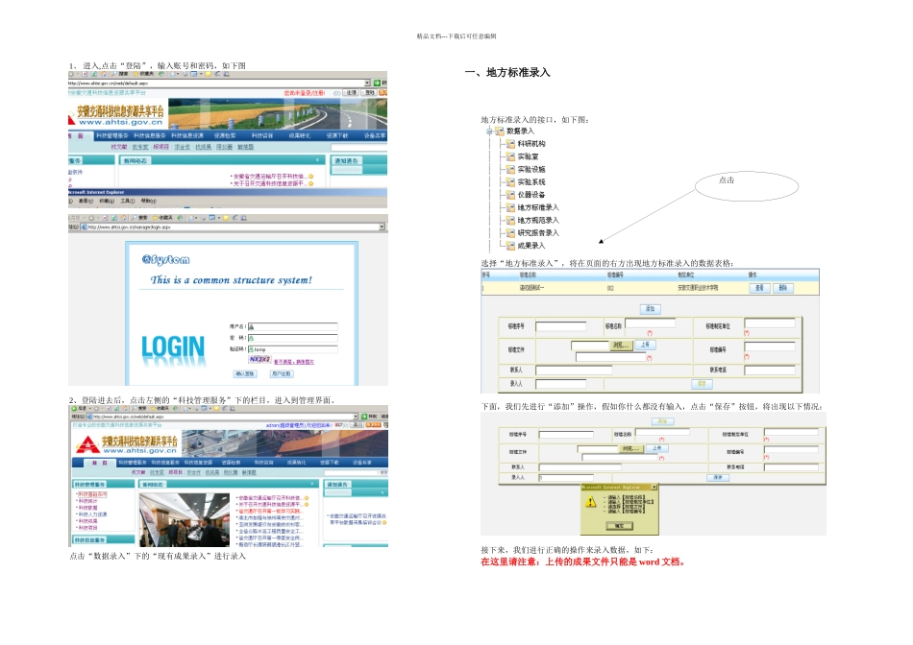Click the yellow warning icon in the alert
This screenshot has width=913, height=645.
coord(592,502)
